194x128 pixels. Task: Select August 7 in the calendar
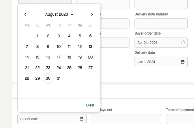27,46
